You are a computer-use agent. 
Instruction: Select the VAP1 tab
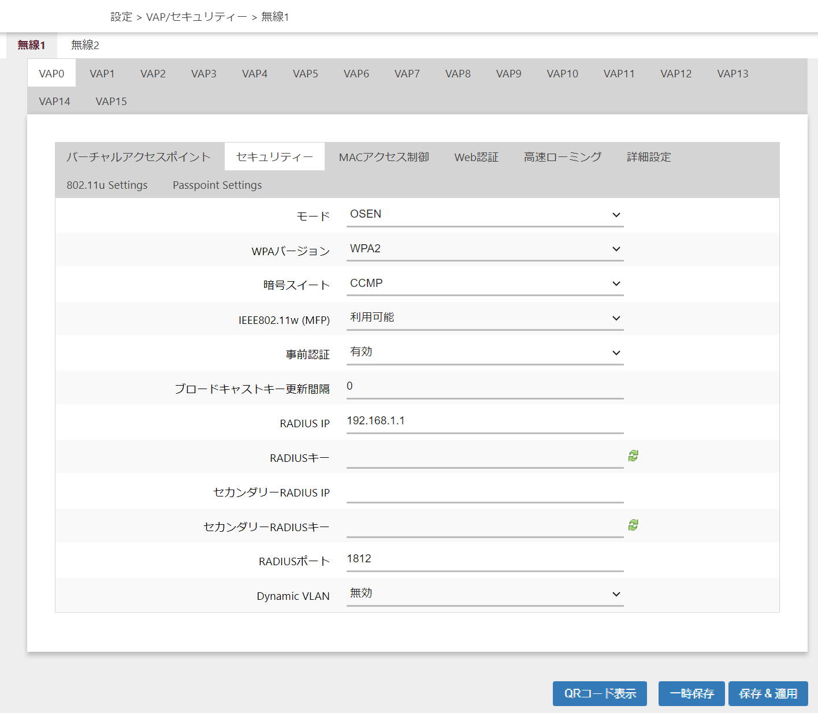102,74
